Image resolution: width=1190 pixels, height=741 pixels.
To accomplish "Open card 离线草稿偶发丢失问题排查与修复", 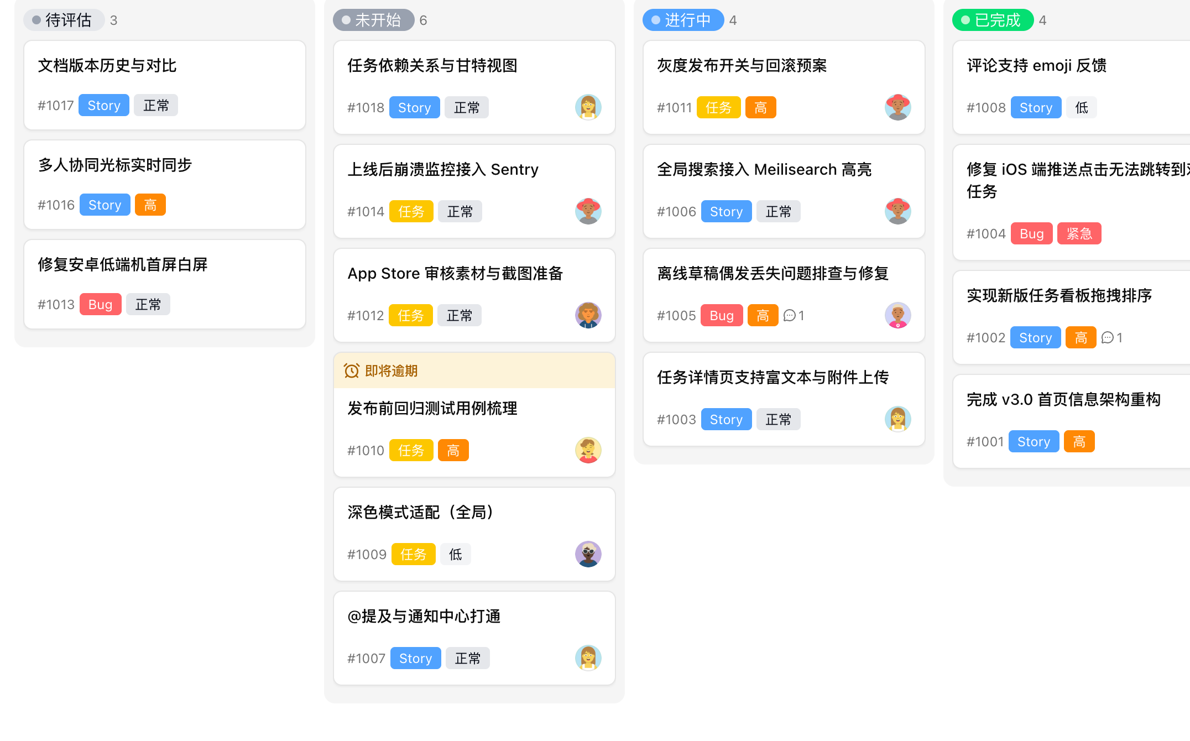I will click(784, 295).
